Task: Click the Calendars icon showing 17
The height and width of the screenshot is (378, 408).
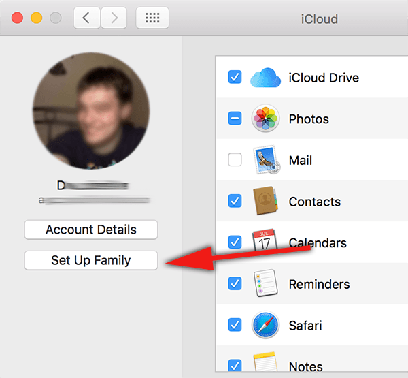Action: point(265,240)
